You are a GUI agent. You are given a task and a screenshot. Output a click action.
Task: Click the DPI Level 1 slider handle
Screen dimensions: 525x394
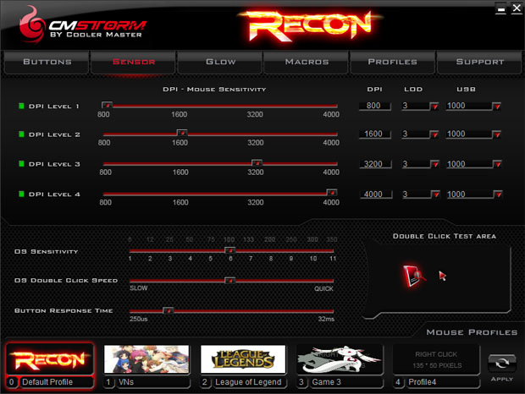[108, 105]
